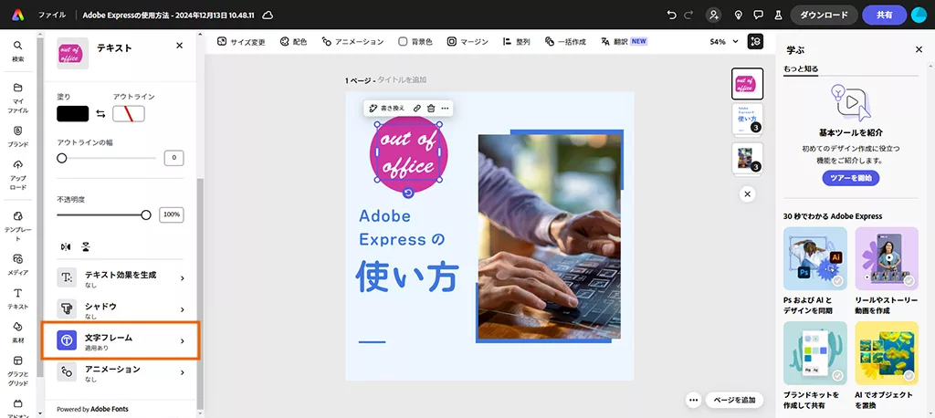
Task: Click the layer view toggle icon beside zoom
Action: pos(755,42)
